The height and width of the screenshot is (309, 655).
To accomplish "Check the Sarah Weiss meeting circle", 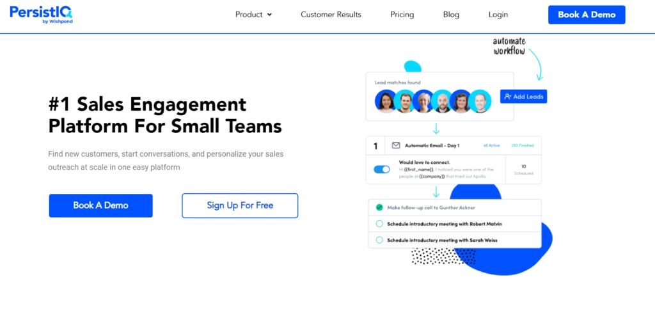I will tap(379, 240).
